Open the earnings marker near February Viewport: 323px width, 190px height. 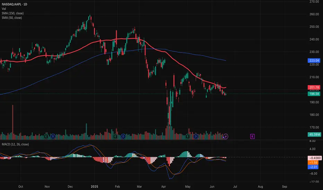pos(115,136)
